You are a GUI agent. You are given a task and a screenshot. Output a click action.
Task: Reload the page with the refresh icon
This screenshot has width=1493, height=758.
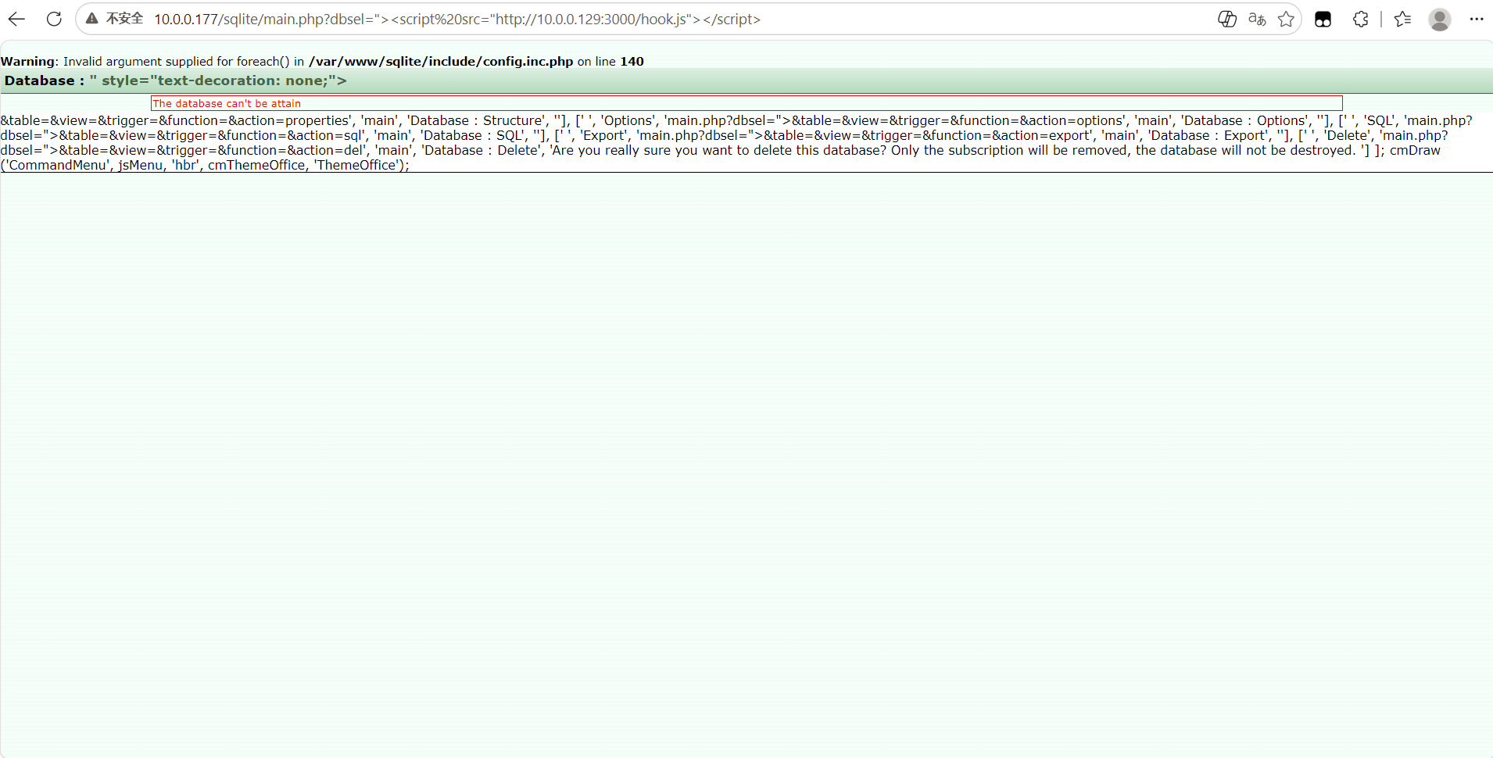pos(54,20)
